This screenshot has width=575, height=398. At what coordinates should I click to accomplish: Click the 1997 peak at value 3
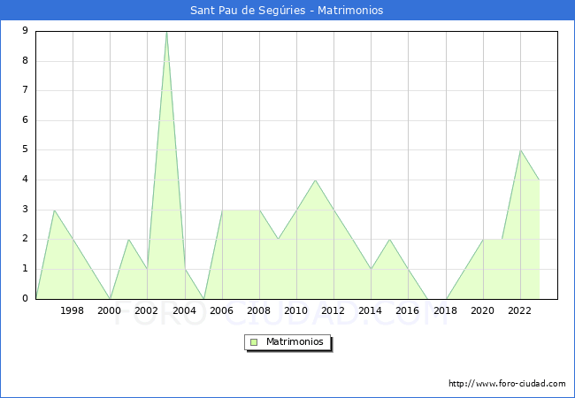[x=54, y=210]
